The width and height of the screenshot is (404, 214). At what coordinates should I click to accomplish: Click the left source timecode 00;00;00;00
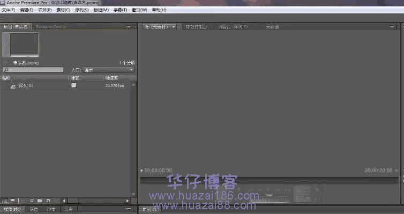158,171
